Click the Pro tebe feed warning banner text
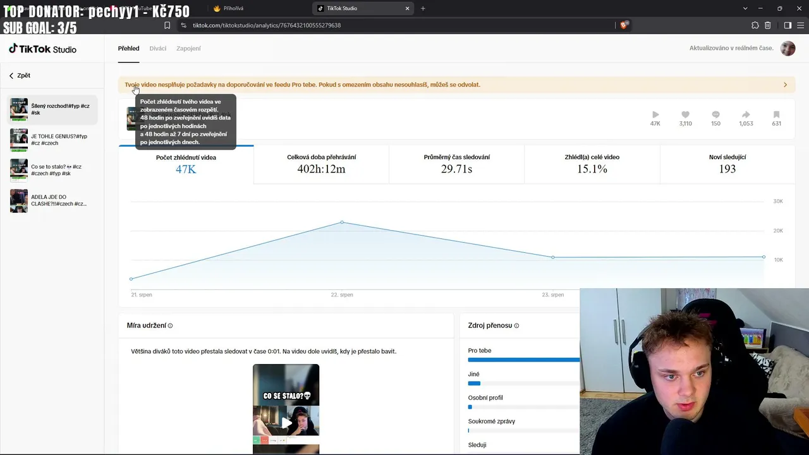The width and height of the screenshot is (809, 455). click(x=303, y=85)
